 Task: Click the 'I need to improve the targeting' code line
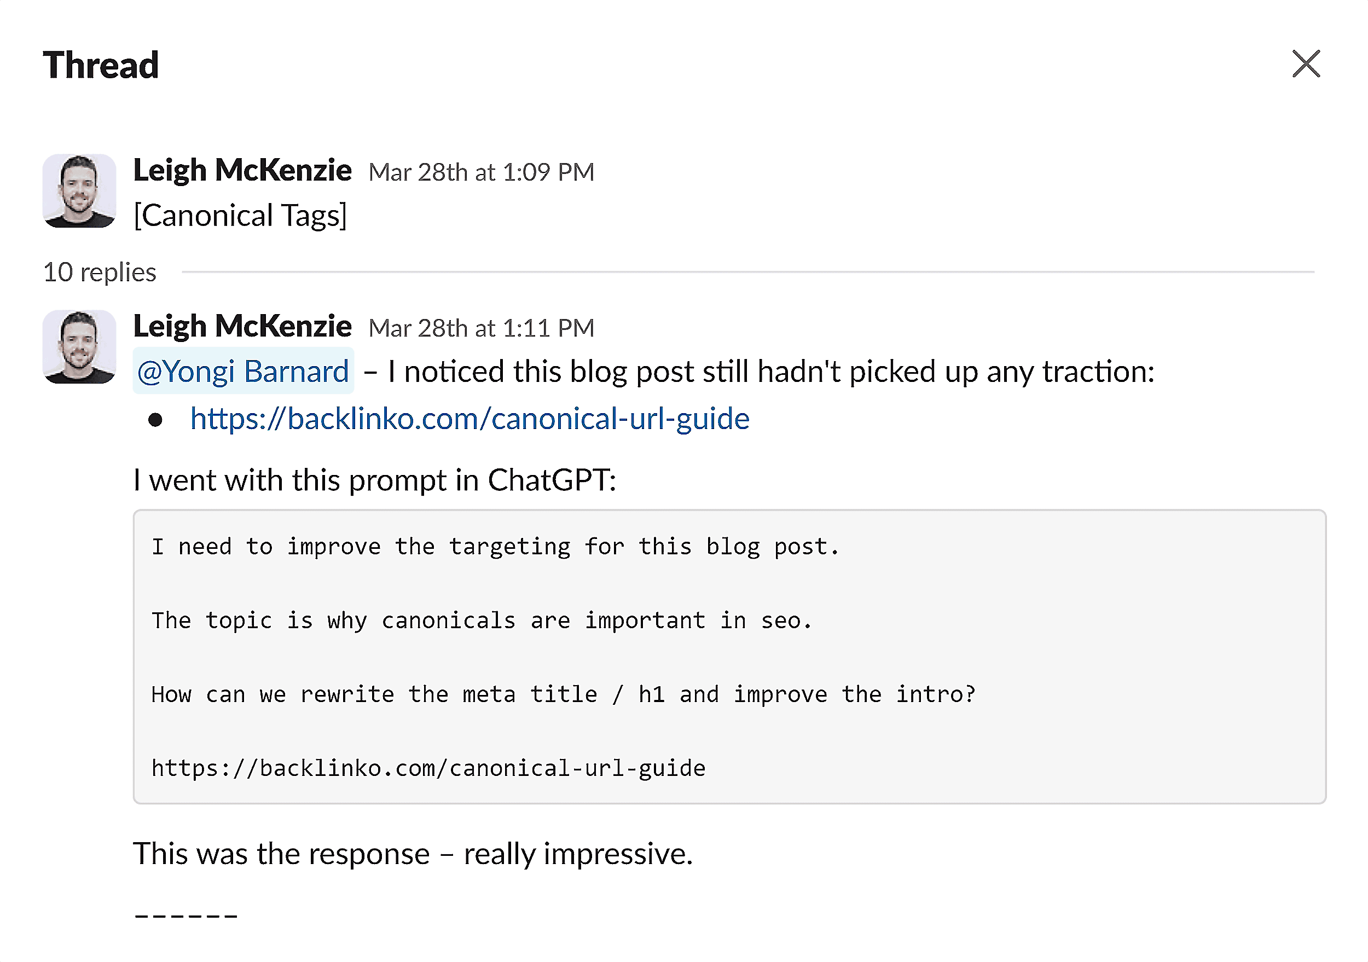click(x=495, y=547)
